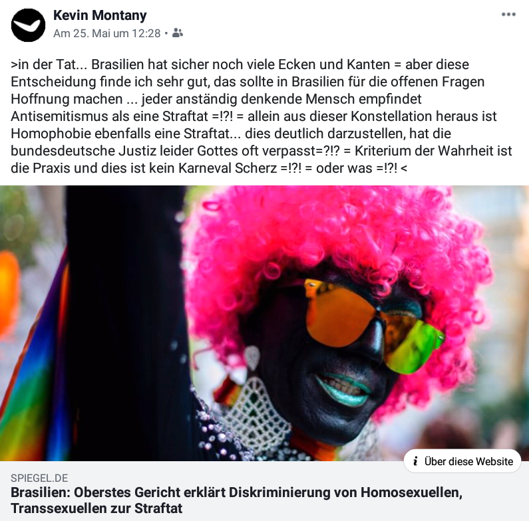Image resolution: width=529 pixels, height=521 pixels.
Task: Click the gray link preview footer area
Action: coord(265,491)
